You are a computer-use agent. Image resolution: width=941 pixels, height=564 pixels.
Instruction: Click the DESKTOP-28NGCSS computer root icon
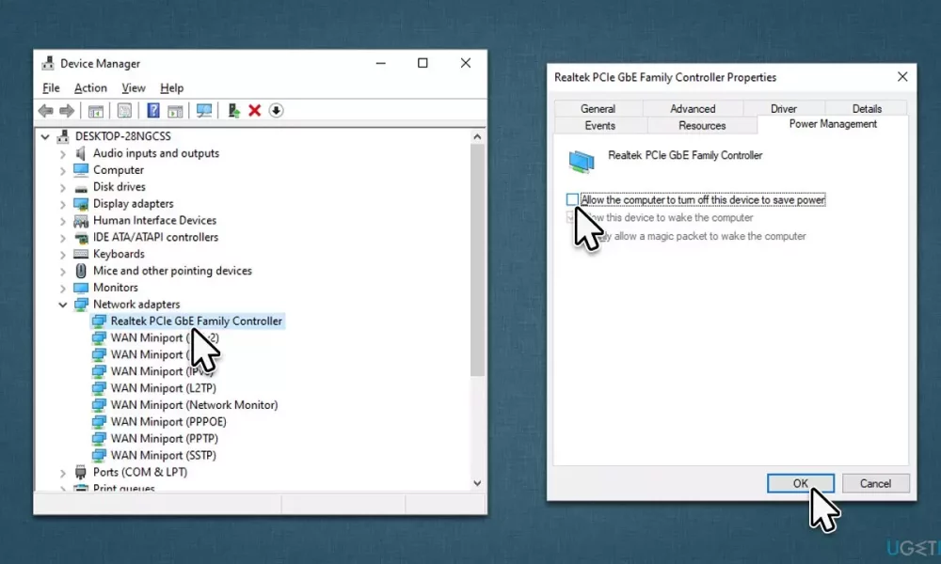tap(63, 136)
